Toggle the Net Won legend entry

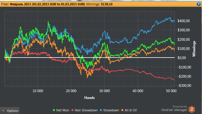point(61,110)
